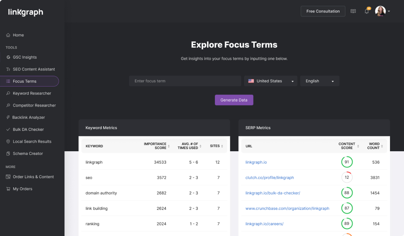Click the SERP Metrics panel title

click(x=258, y=128)
